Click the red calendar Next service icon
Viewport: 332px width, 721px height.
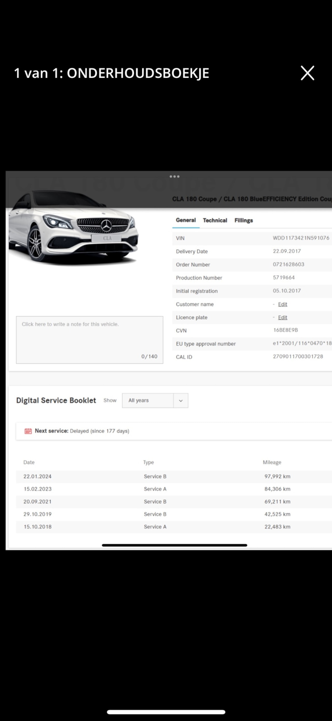[x=28, y=431]
